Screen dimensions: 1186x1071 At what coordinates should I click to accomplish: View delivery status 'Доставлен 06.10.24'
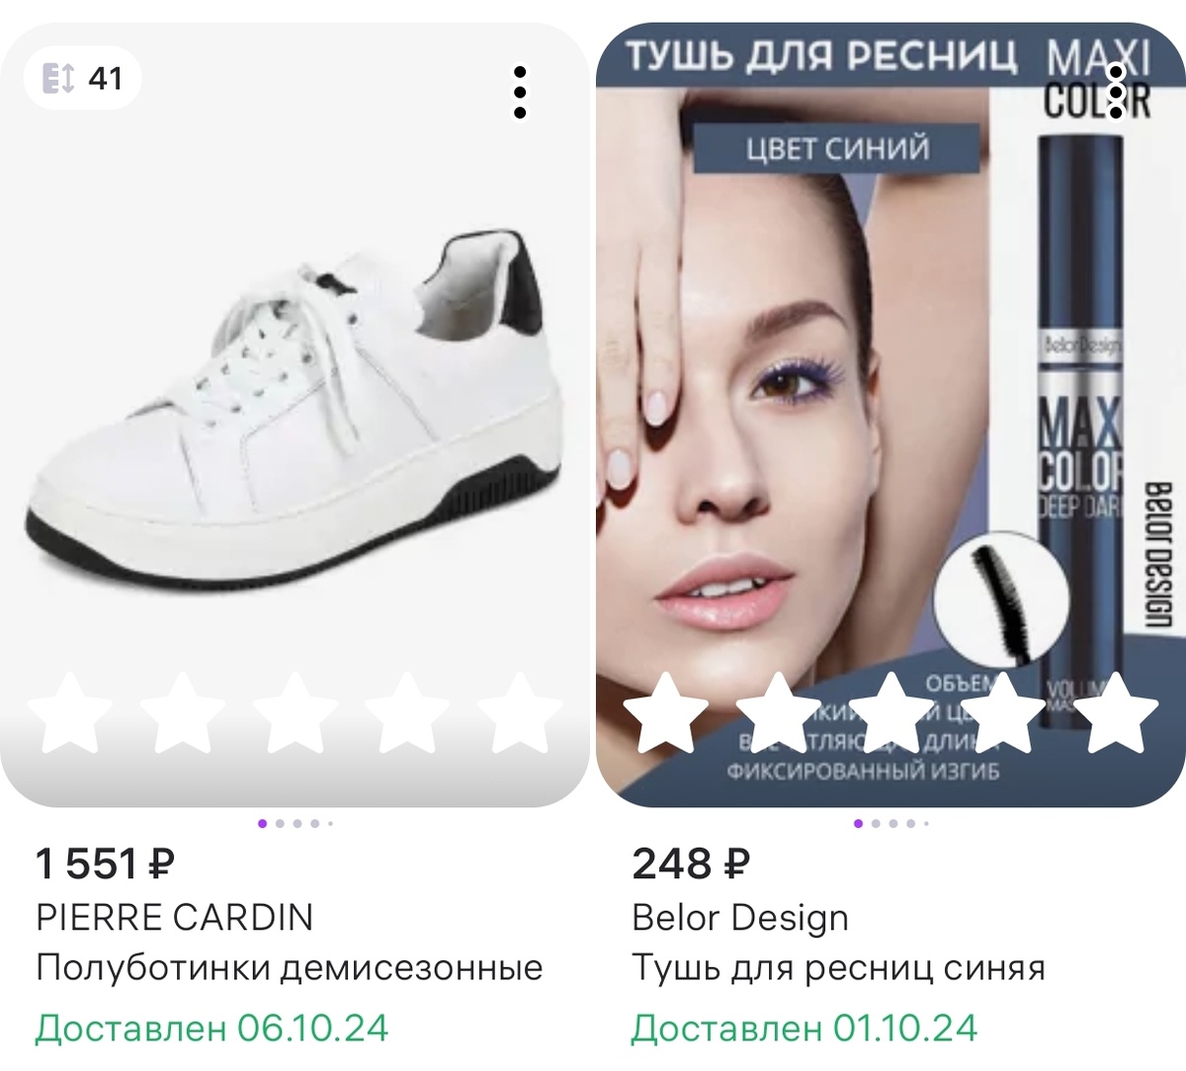[212, 1029]
